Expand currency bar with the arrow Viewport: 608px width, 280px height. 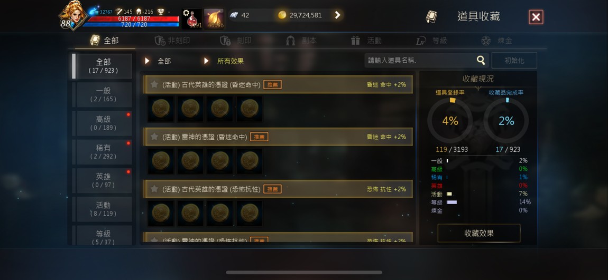pos(337,15)
